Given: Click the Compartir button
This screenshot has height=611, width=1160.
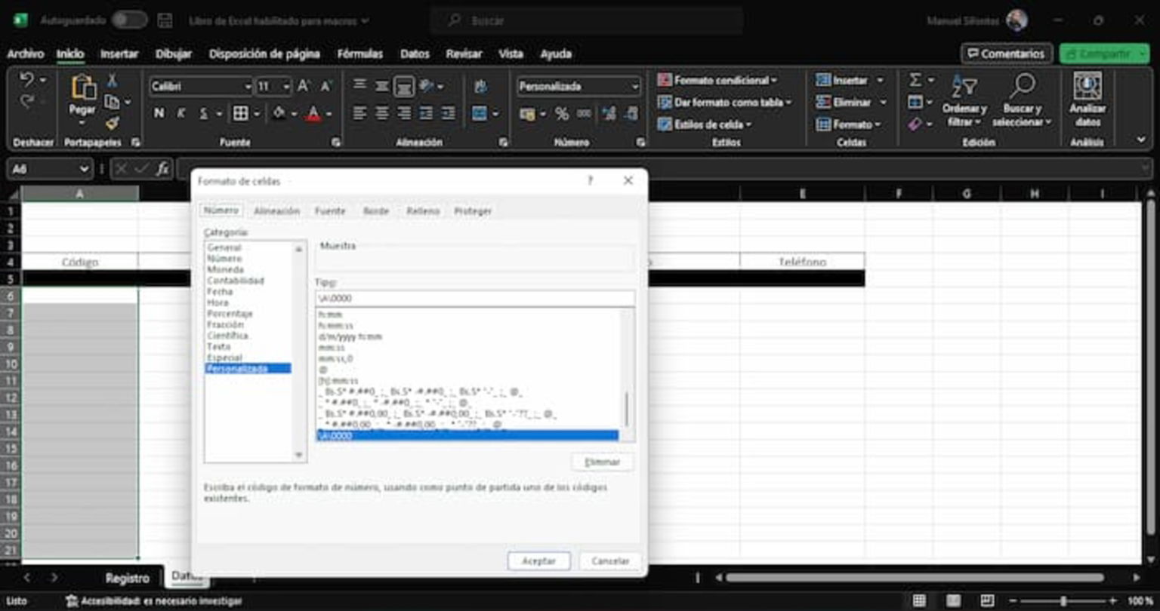Looking at the screenshot, I should [1104, 54].
